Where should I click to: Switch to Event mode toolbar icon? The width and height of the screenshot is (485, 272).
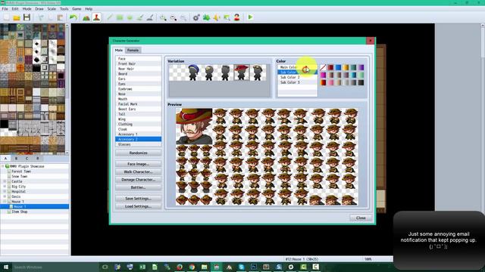click(96, 17)
